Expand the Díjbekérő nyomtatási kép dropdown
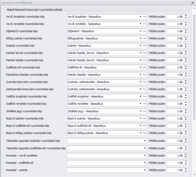The height and width of the screenshot is (177, 196). (x=140, y=31)
